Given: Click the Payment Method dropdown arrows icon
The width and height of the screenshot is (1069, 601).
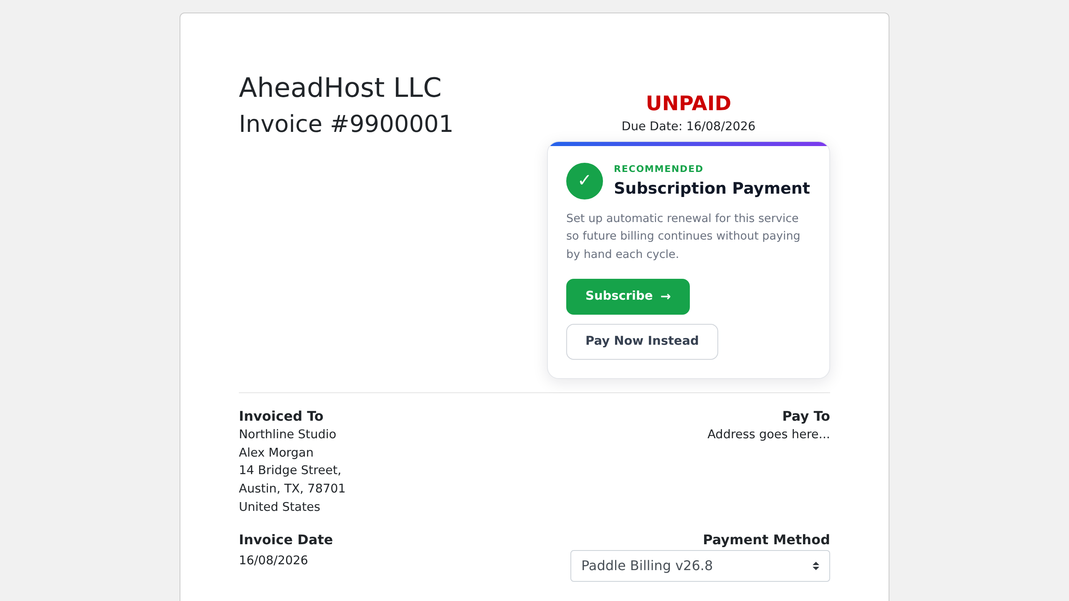Looking at the screenshot, I should tap(816, 566).
